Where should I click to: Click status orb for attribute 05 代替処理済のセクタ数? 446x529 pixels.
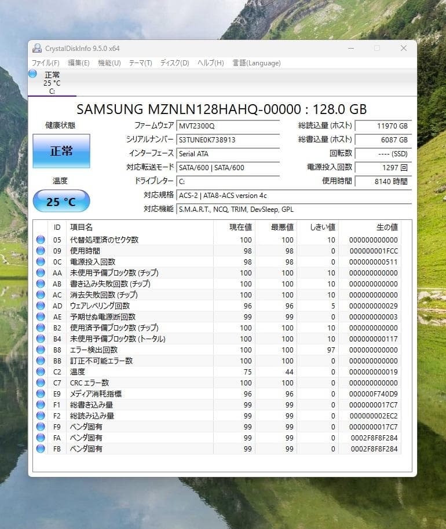tap(41, 240)
